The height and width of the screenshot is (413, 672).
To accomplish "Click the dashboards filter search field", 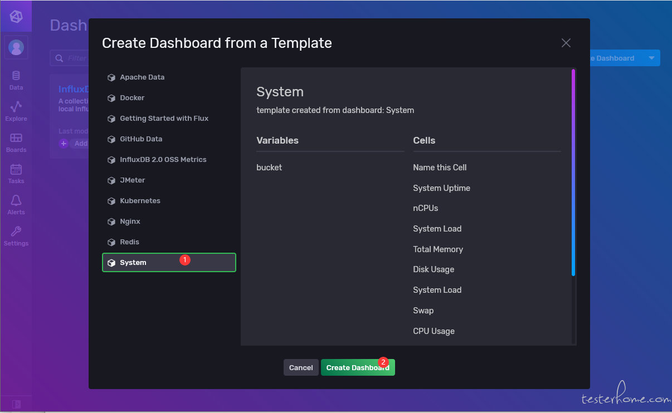I will point(70,58).
